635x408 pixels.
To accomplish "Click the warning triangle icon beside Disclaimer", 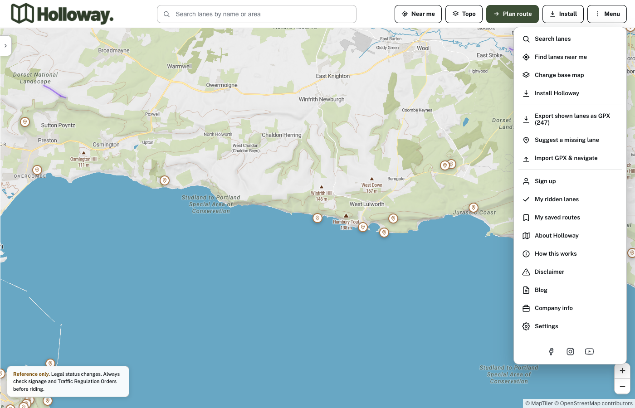I will (526, 272).
